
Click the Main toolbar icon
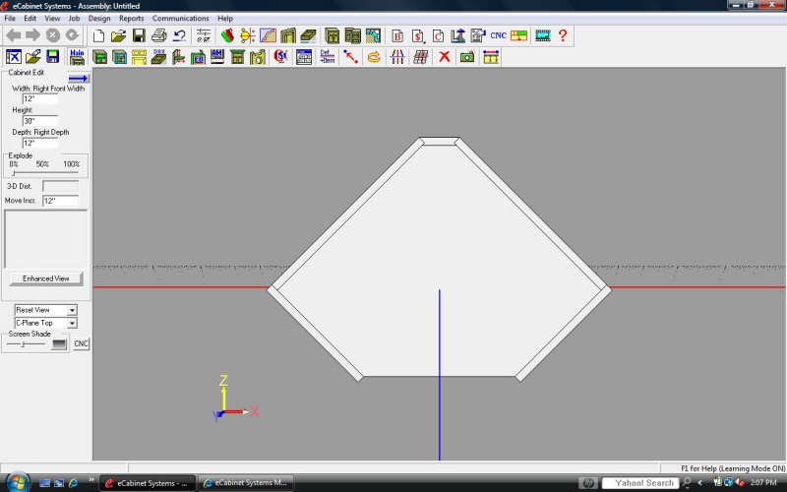click(77, 57)
